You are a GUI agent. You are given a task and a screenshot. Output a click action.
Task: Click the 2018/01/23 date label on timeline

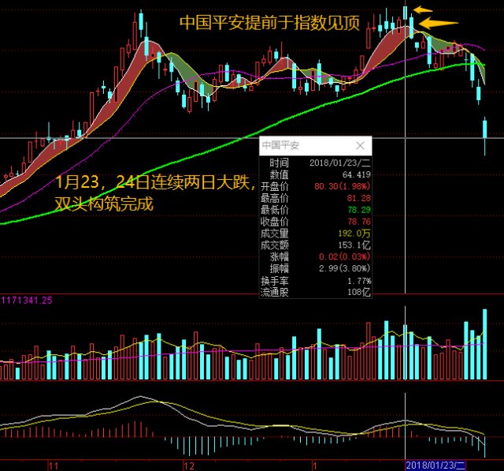coord(435,465)
